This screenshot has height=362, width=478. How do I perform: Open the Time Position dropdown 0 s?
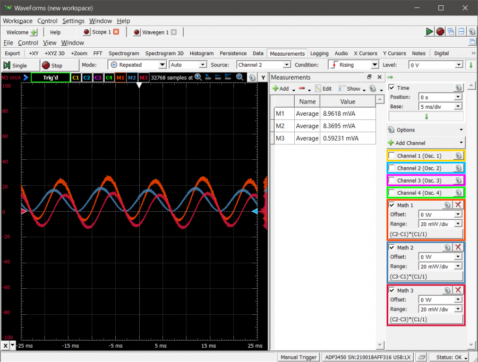(x=440, y=97)
